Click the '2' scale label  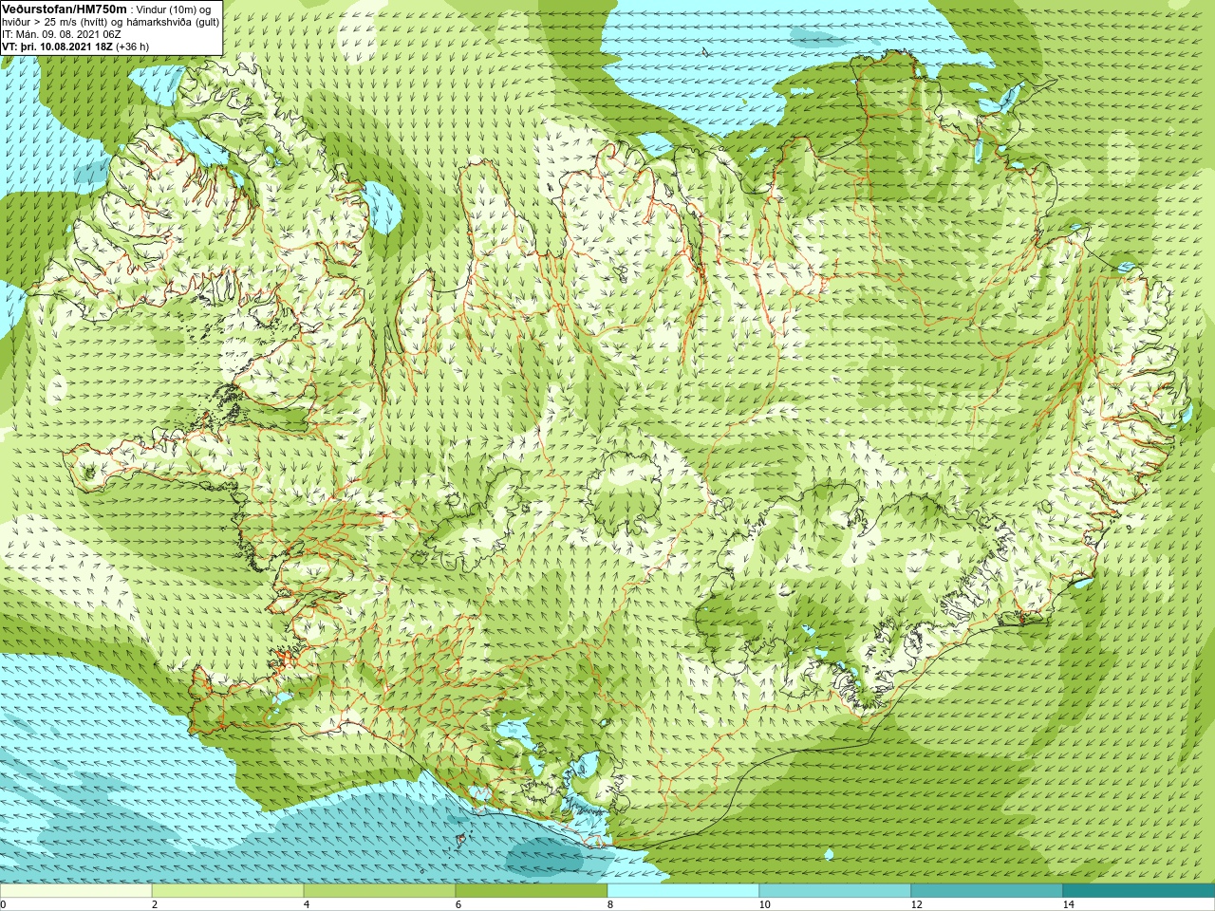[155, 904]
